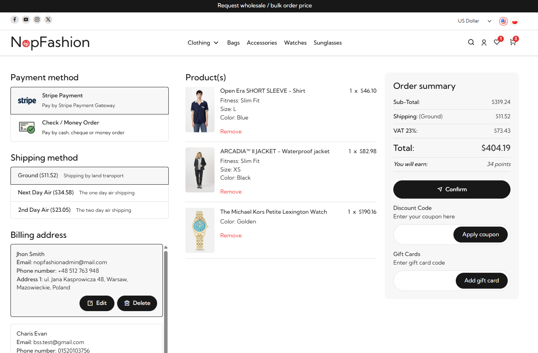
Task: Confirm the order
Action: (452, 189)
